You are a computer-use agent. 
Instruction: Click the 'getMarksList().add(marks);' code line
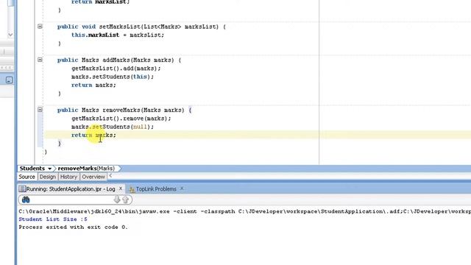[116, 68]
